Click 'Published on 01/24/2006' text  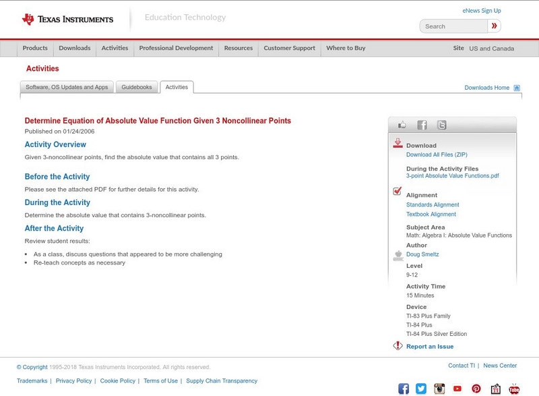[x=59, y=132]
